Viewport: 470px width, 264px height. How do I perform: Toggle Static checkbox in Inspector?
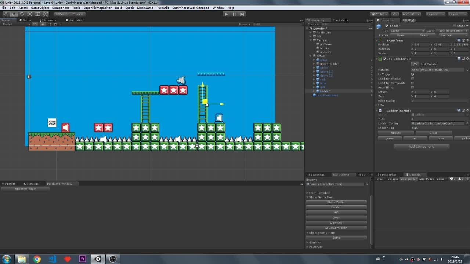pyautogui.click(x=455, y=26)
